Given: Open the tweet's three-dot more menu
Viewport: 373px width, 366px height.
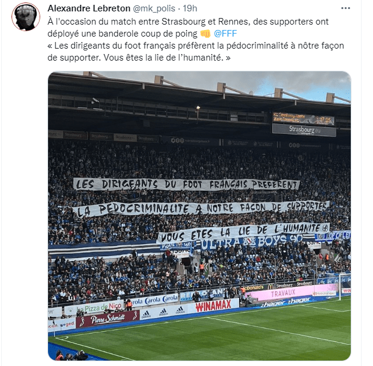Looking at the screenshot, I should pyautogui.click(x=345, y=8).
